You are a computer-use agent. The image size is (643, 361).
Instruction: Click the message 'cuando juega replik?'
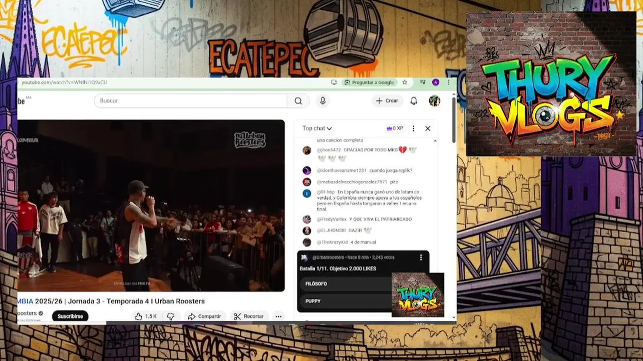pos(391,170)
